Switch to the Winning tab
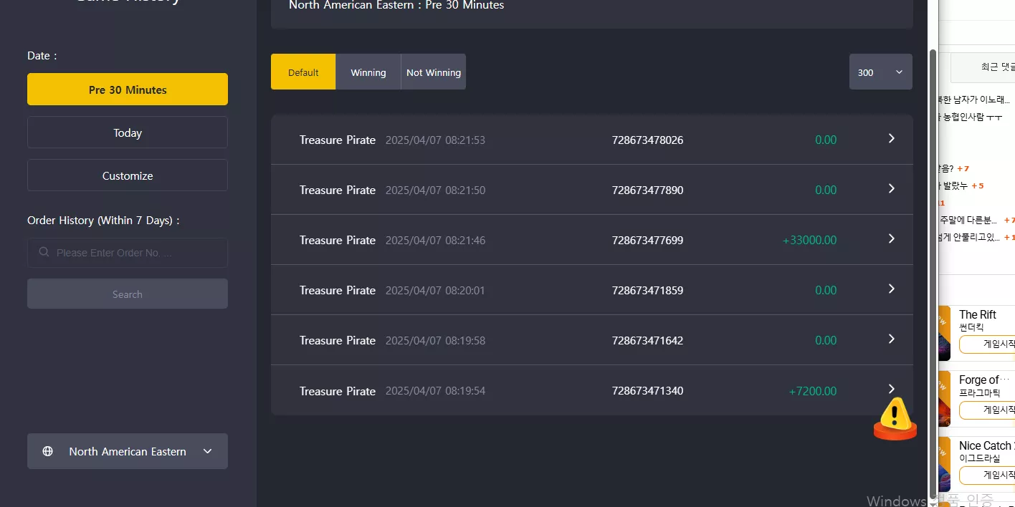The image size is (1015, 507). click(x=368, y=72)
